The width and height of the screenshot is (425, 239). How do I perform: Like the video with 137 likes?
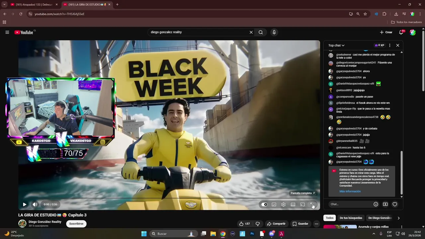coord(244,224)
